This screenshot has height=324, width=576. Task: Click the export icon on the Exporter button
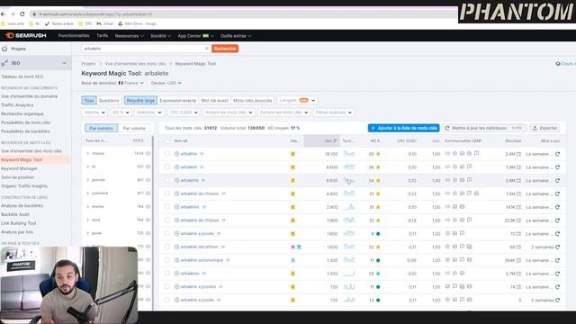click(x=535, y=128)
